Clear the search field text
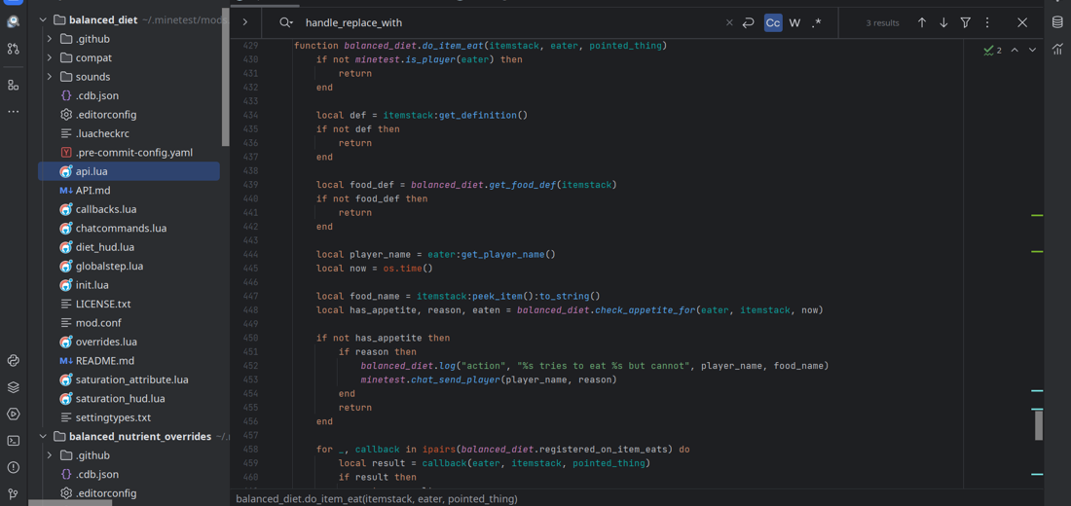The width and height of the screenshot is (1071, 506). (x=729, y=22)
